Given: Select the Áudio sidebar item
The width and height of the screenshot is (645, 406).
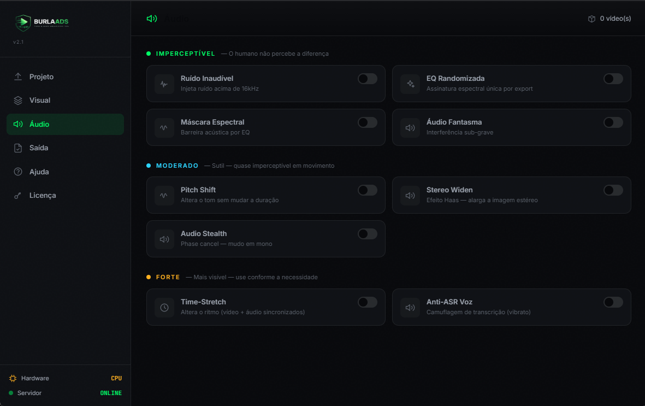Looking at the screenshot, I should (65, 125).
